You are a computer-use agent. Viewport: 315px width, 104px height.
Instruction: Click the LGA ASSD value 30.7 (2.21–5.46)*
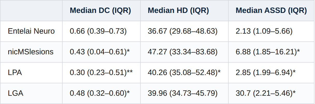[266, 93]
